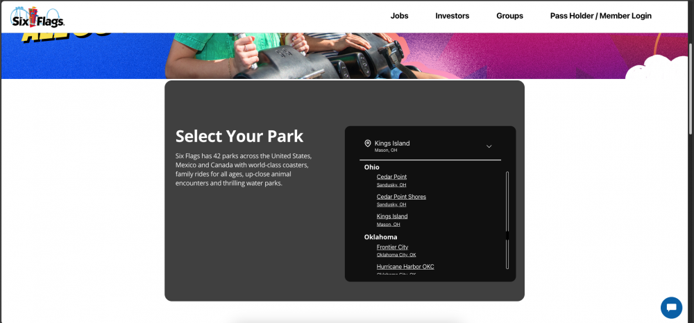Choose Cedar Point Shores park

point(401,197)
